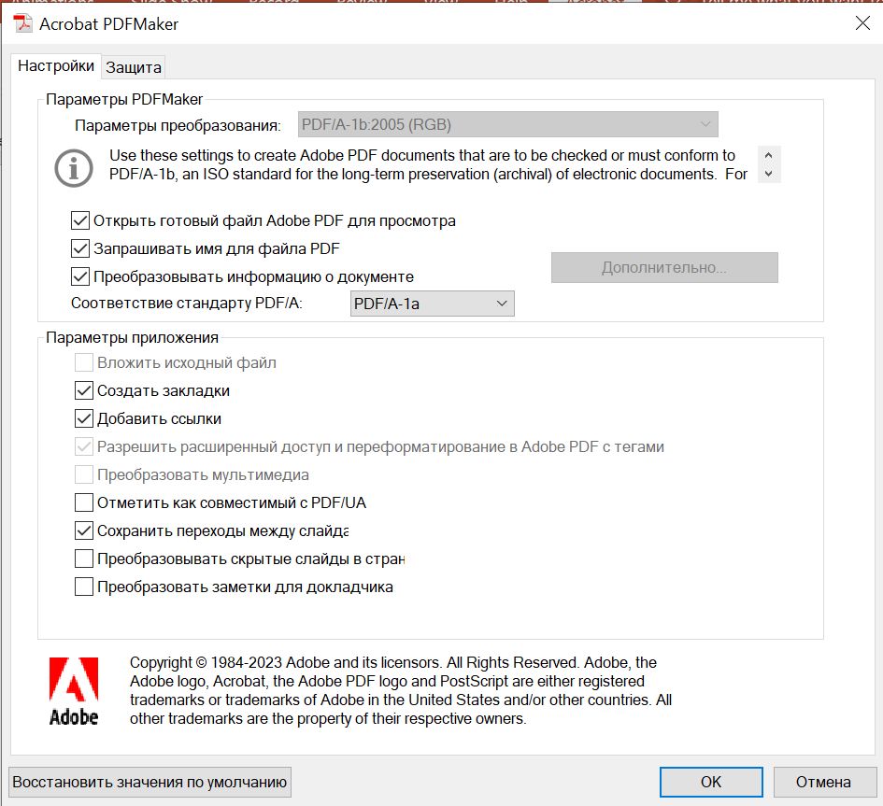Screen dimensions: 883x806
Task: Uncheck "Сохранить переходы между слайдами"
Action: (83, 530)
